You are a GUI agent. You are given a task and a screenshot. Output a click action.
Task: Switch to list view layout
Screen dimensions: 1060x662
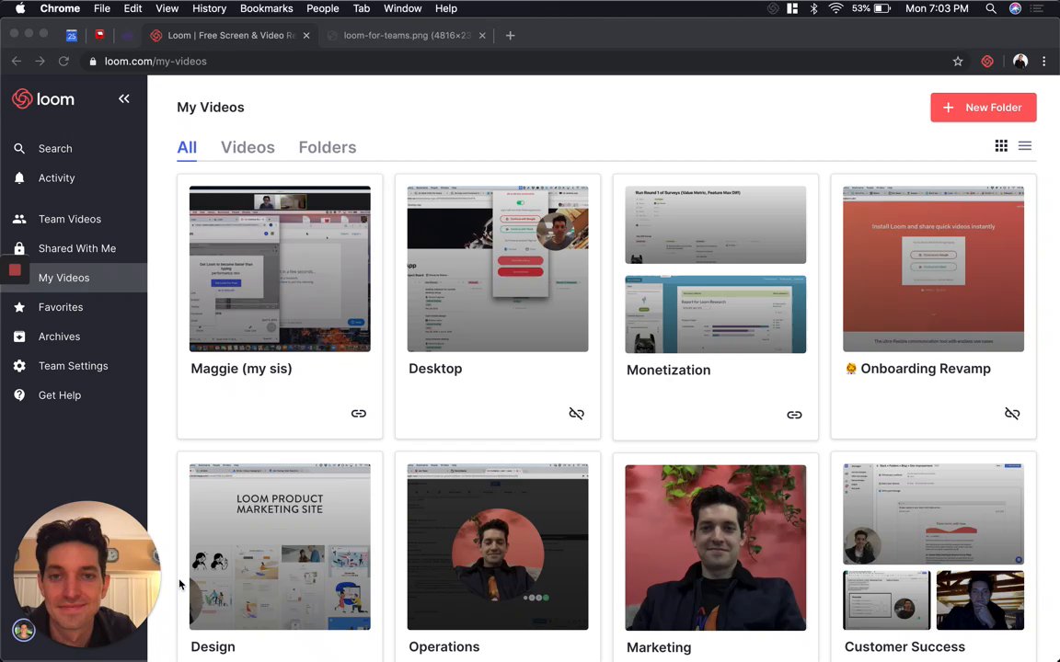pyautogui.click(x=1024, y=146)
